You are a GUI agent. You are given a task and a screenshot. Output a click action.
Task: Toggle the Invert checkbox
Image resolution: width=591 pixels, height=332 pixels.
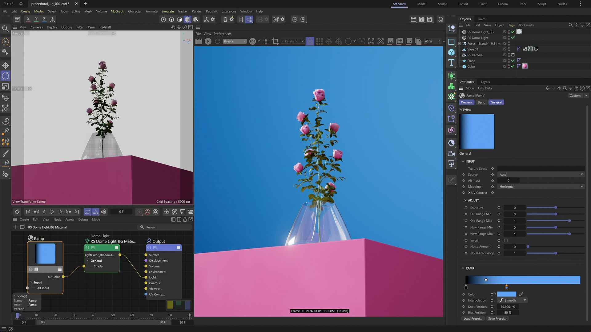coord(506,240)
